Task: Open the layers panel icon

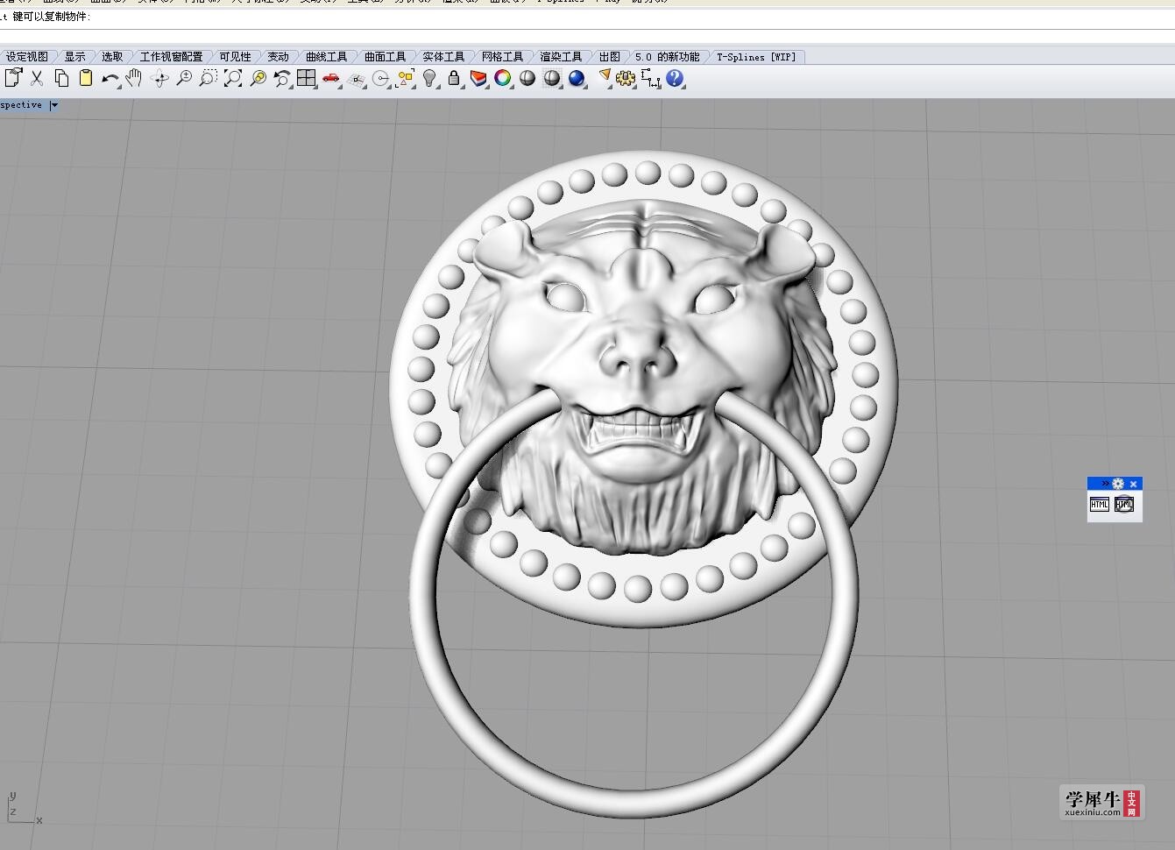Action: (478, 78)
